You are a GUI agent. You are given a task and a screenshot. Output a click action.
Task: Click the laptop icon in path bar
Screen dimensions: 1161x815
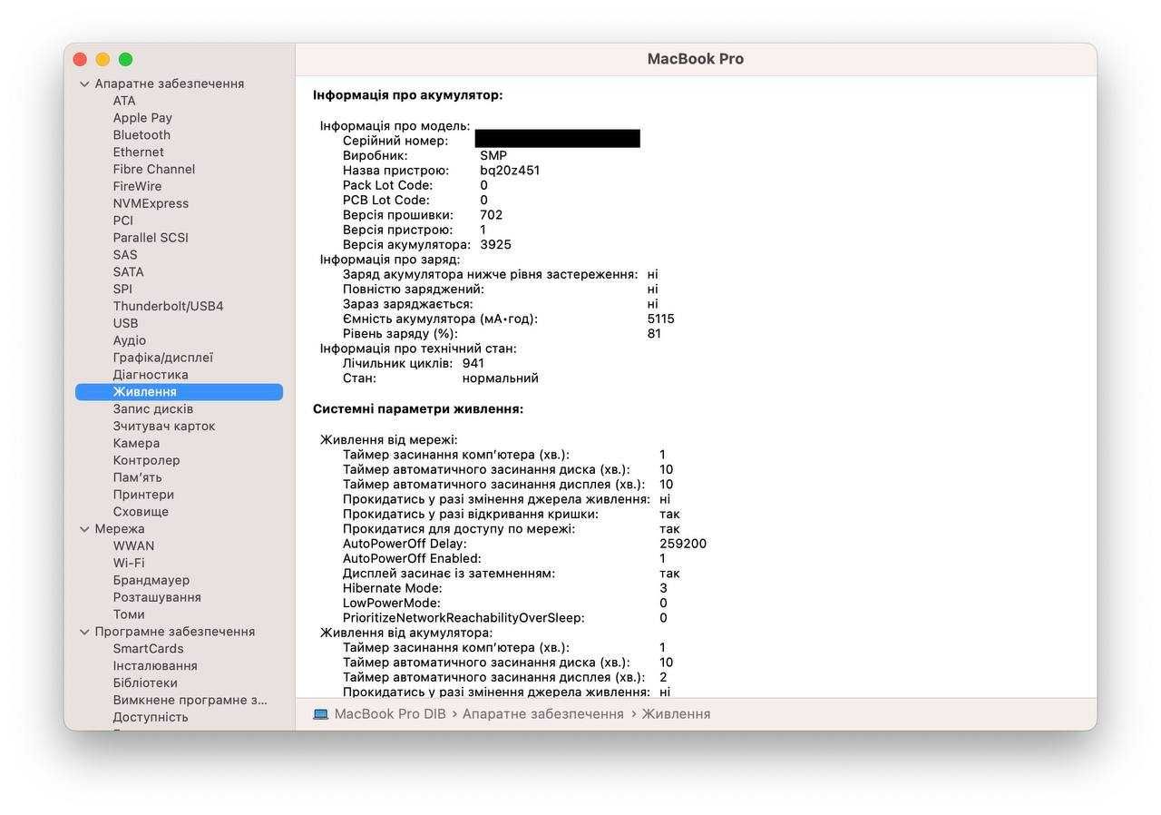321,714
